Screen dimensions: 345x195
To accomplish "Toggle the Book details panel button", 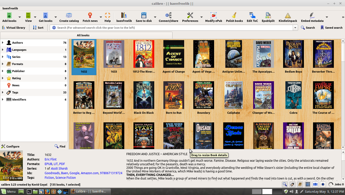I will pyautogui.click(x=300, y=185).
